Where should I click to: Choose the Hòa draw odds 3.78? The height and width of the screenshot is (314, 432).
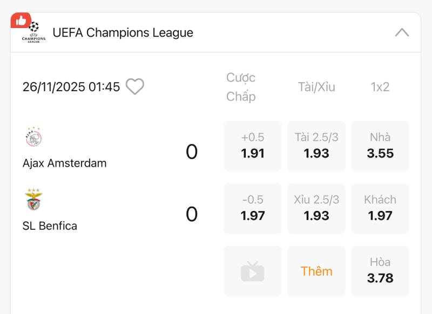tap(380, 271)
